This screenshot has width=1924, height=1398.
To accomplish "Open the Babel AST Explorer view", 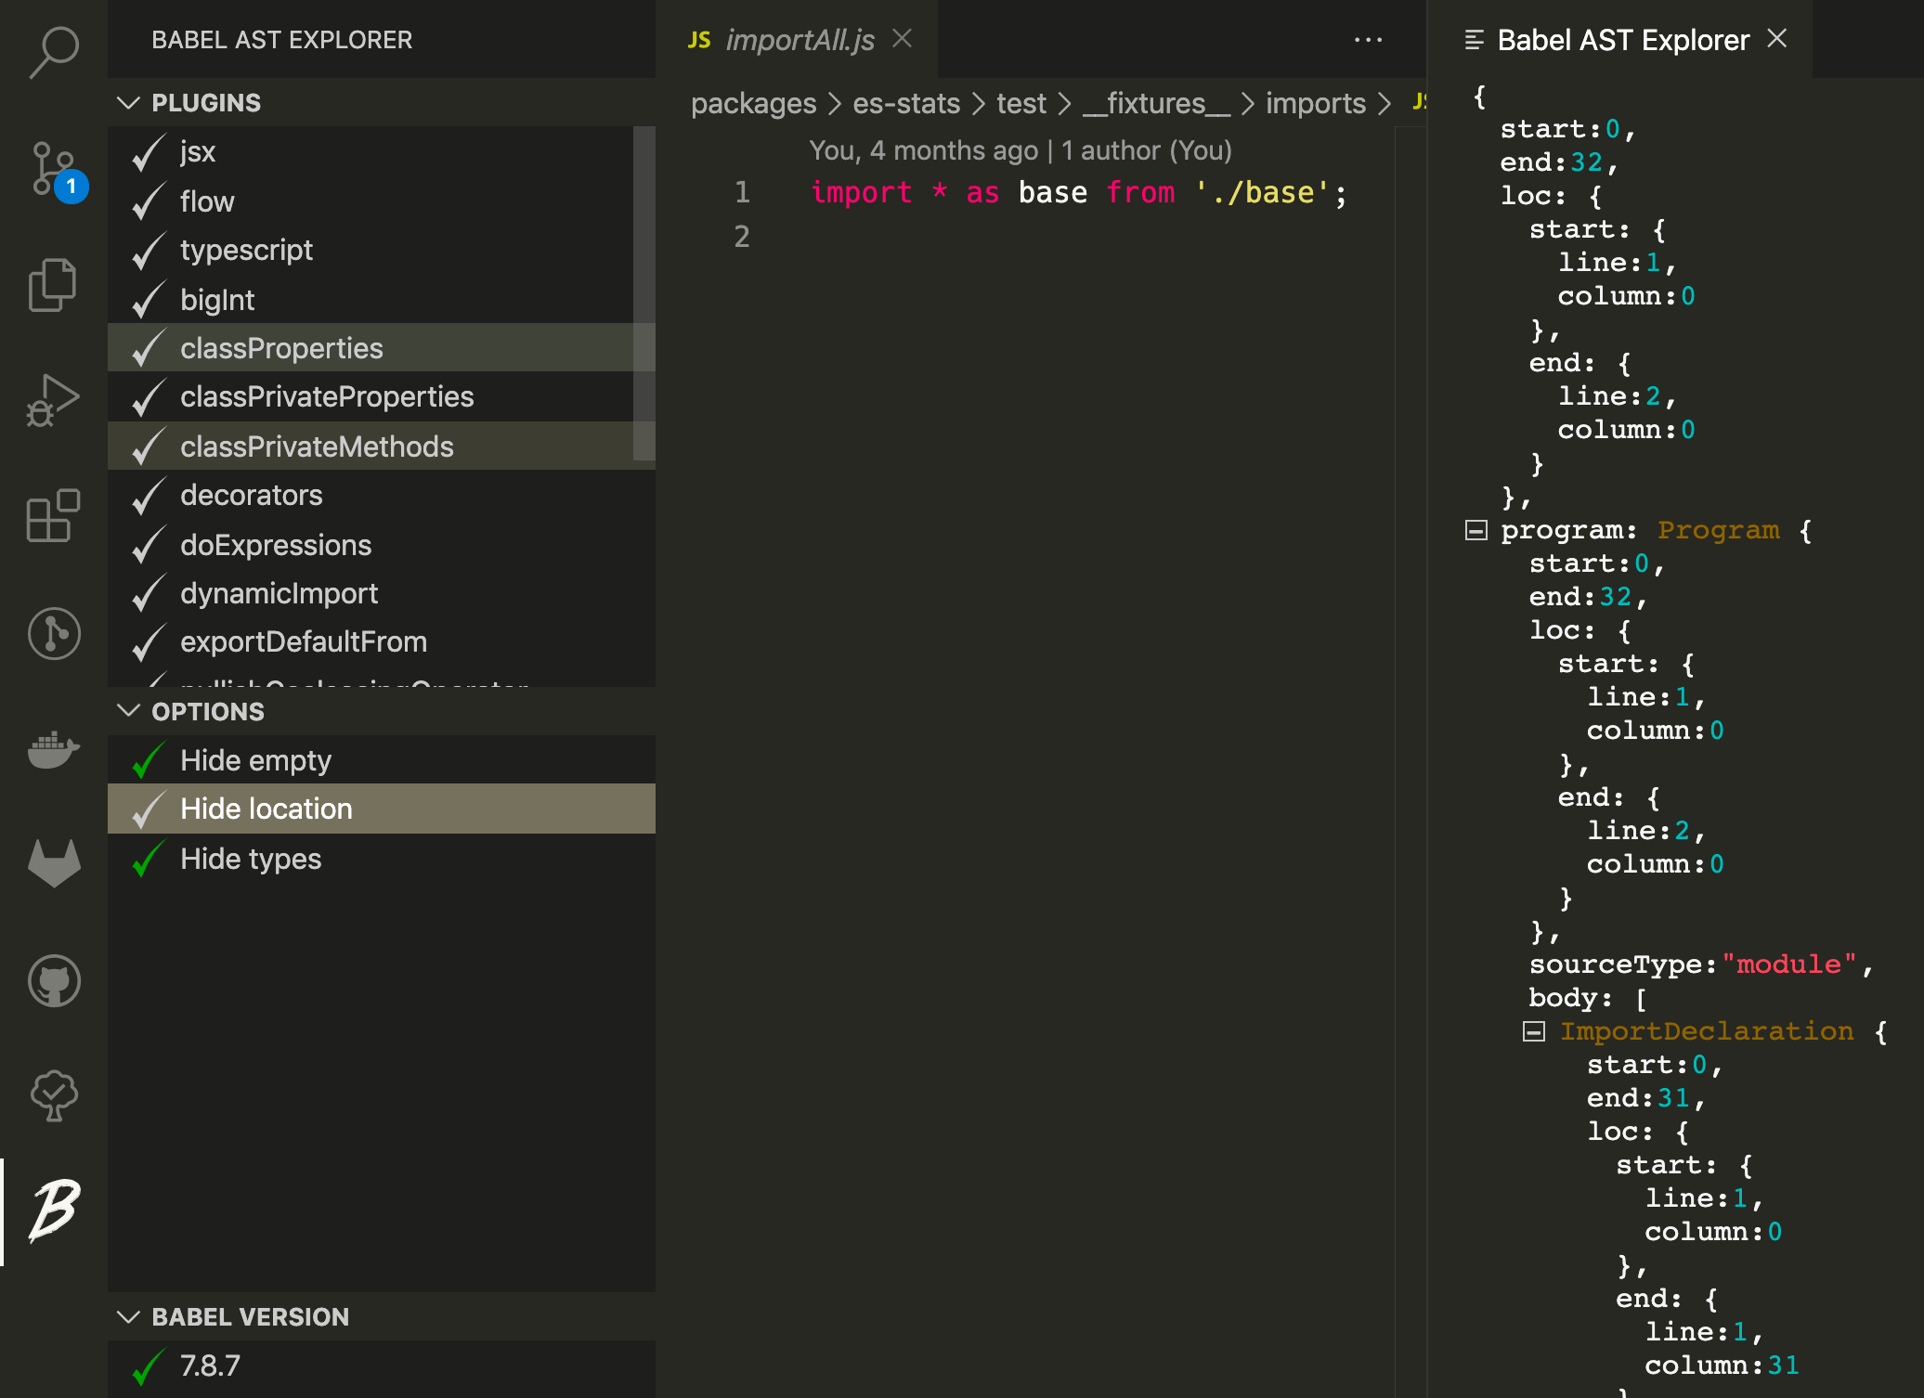I will [x=54, y=1210].
